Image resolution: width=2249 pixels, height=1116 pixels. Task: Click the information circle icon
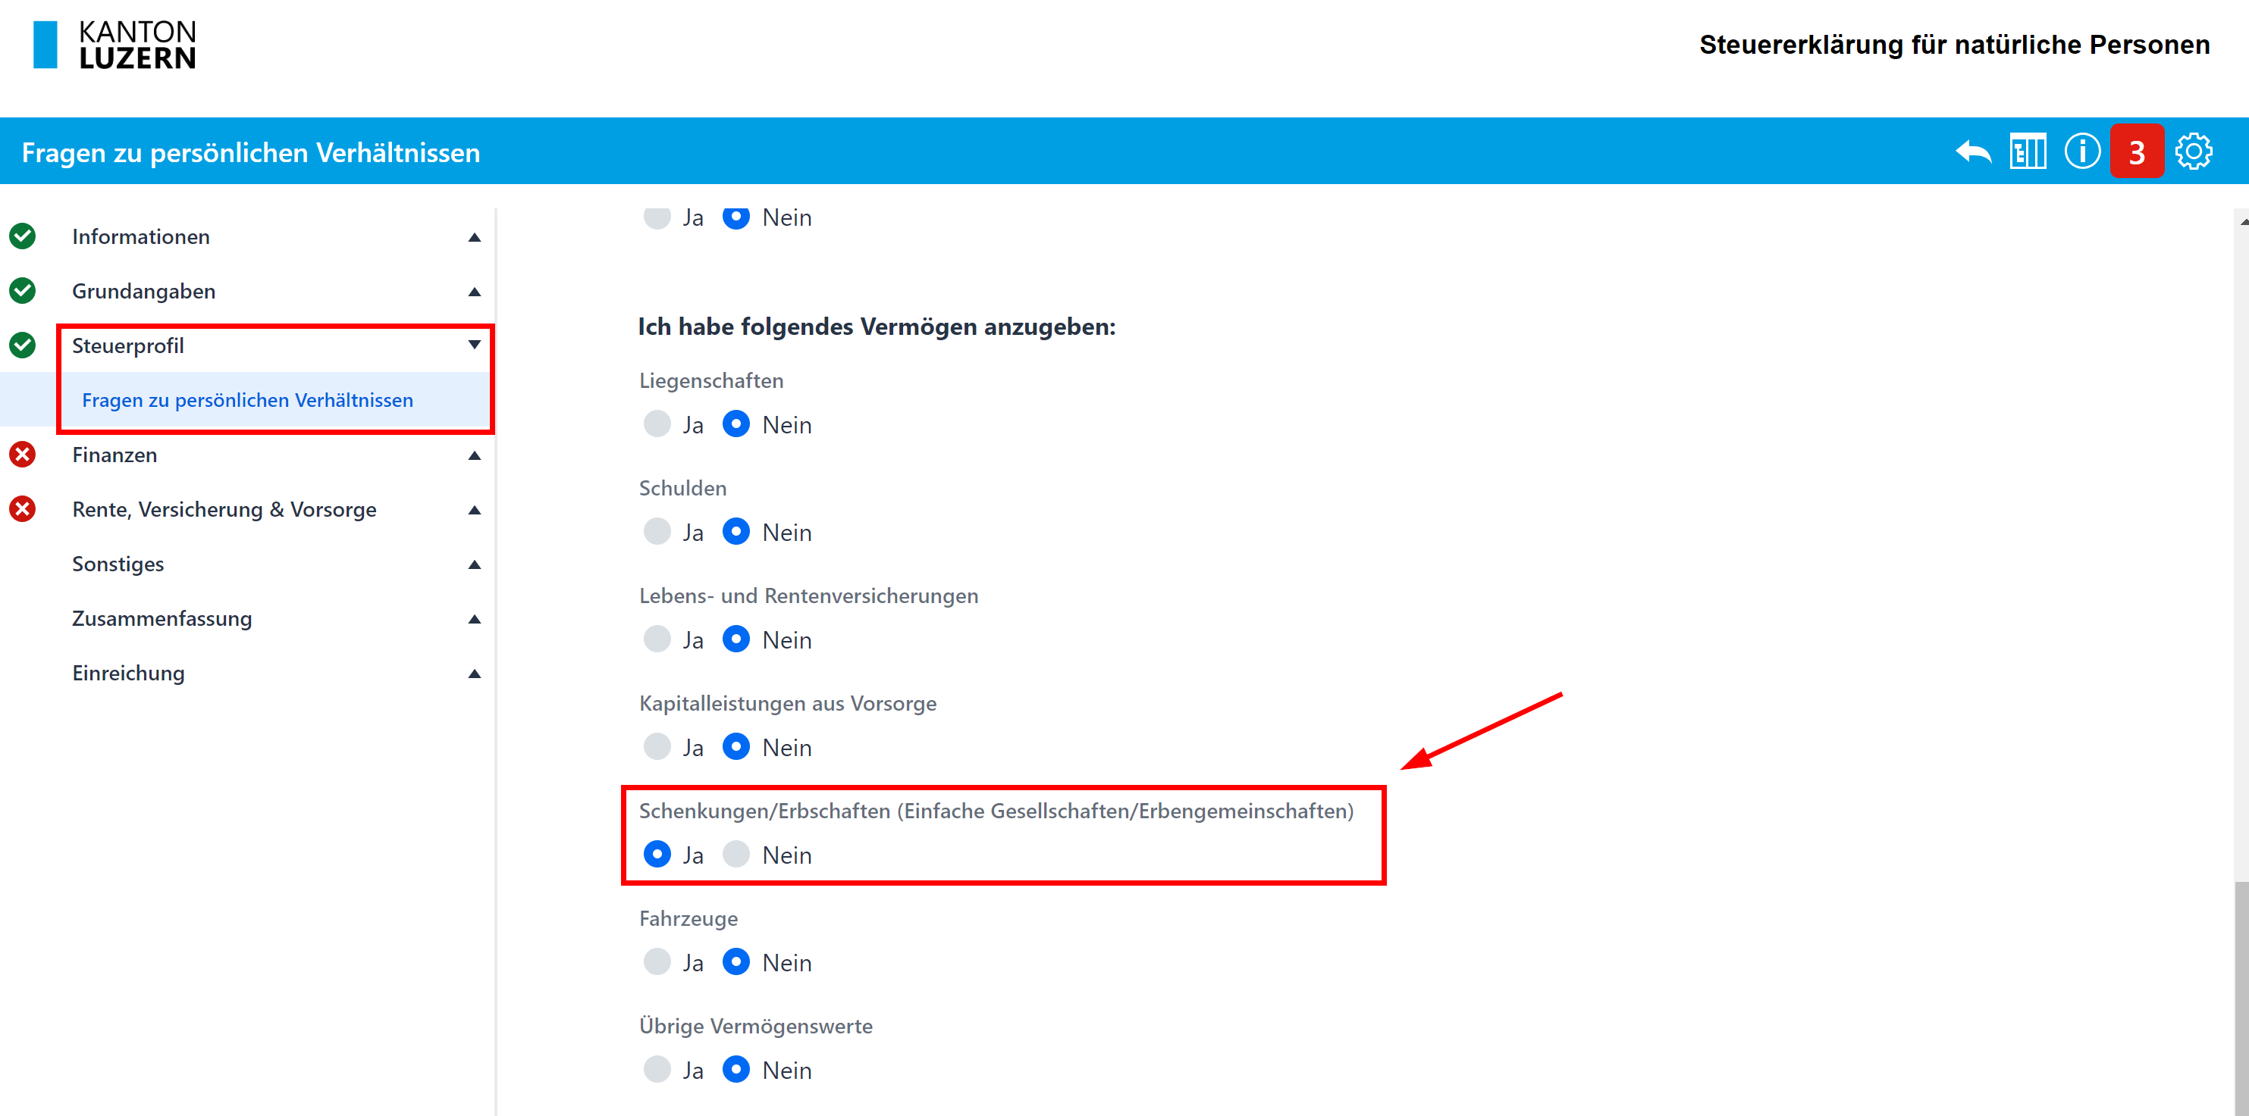point(2082,152)
